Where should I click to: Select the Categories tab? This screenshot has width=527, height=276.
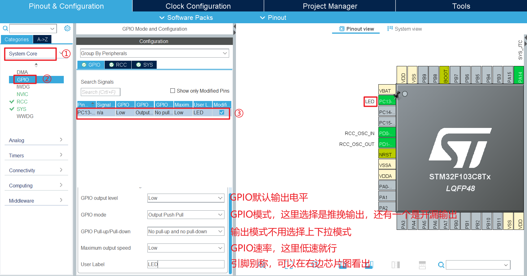point(17,39)
